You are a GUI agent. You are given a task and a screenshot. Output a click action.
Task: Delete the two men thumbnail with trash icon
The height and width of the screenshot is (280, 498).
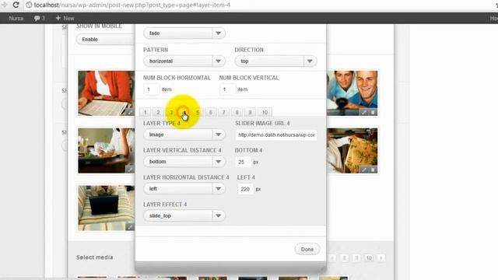[373, 112]
